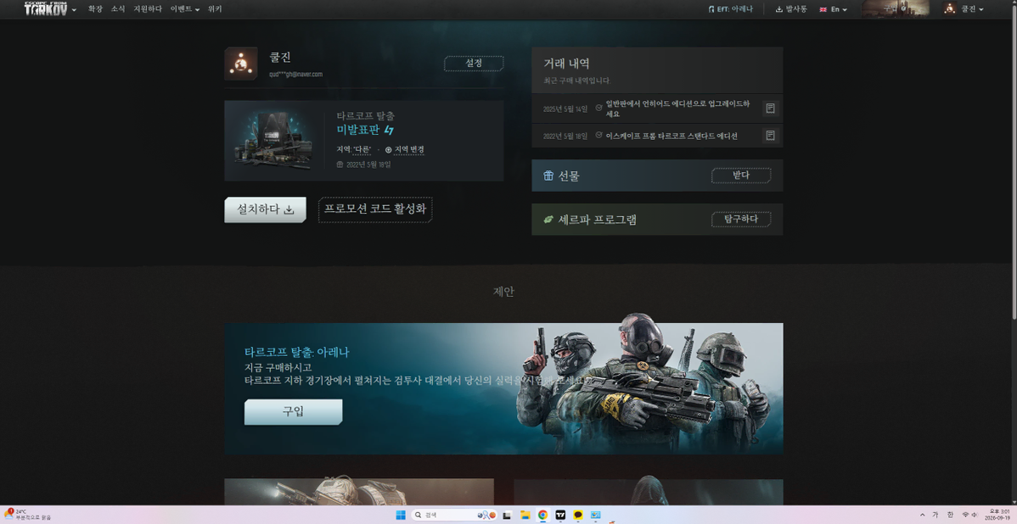Open the picture app taskbar icon
The image size is (1017, 524).
[x=595, y=515]
